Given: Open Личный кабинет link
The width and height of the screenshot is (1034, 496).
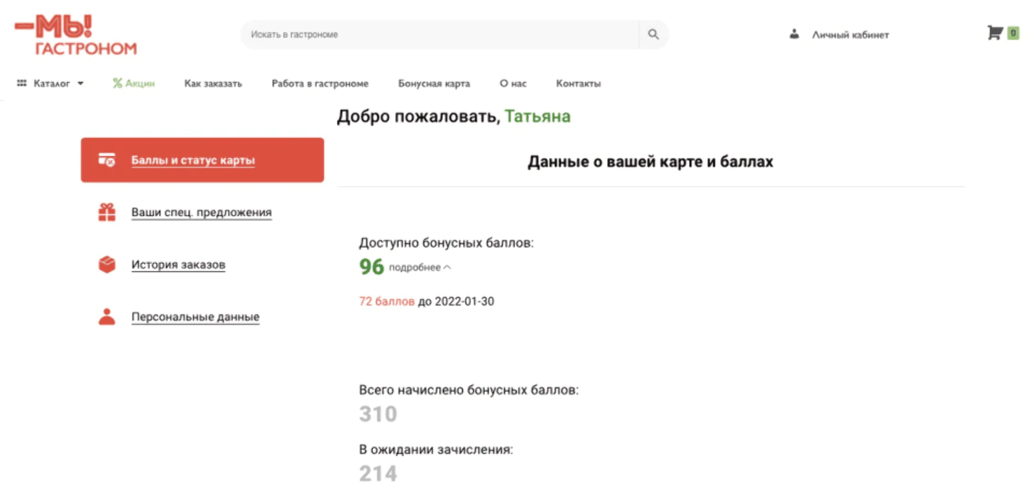Looking at the screenshot, I should 850,34.
